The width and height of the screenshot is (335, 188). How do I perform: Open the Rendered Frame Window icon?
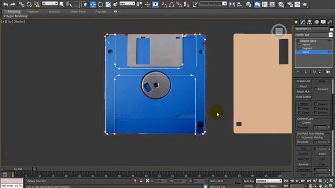[x=297, y=4]
